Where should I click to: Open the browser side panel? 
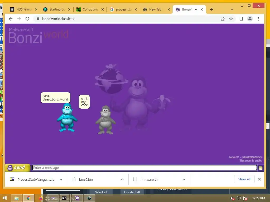pos(242,19)
